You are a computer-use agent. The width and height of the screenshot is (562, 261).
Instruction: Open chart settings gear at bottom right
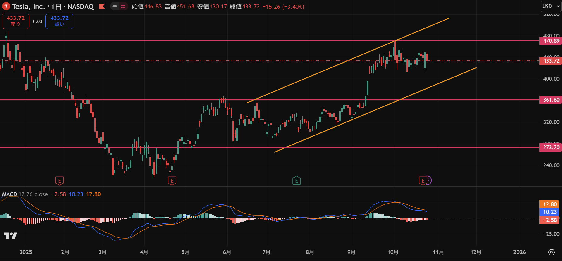point(551,252)
